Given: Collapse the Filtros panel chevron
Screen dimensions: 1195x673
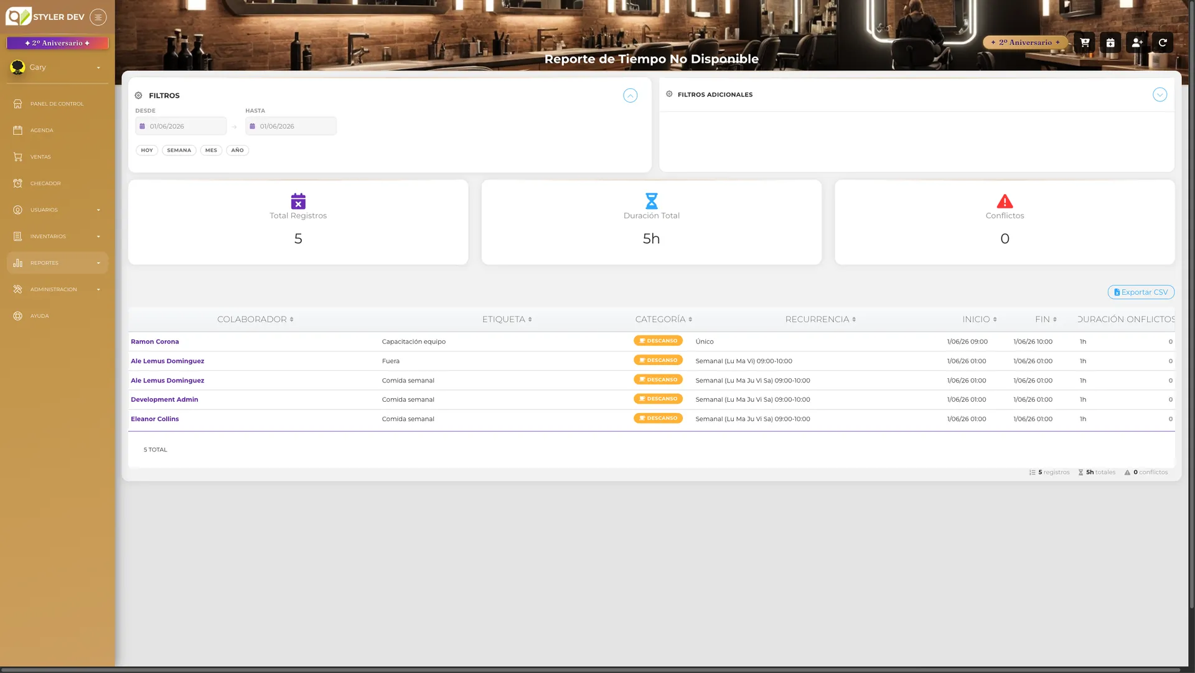Looking at the screenshot, I should click(x=630, y=96).
